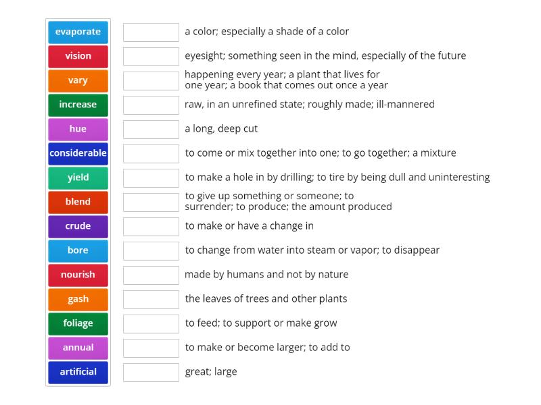This screenshot has width=541, height=405.
Task: Click the "annual" word tile
Action: pos(78,348)
